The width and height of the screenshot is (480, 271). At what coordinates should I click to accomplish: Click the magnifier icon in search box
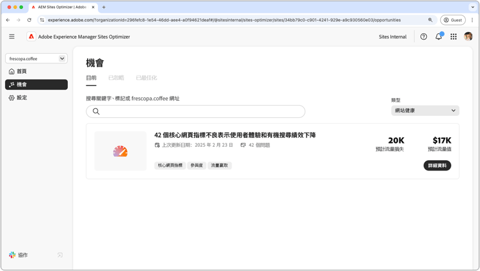tap(96, 111)
